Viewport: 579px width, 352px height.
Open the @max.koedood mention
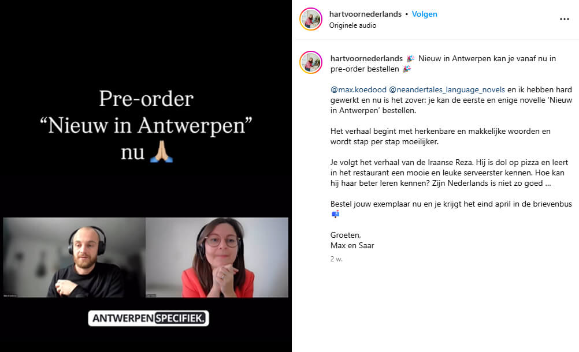[358, 89]
